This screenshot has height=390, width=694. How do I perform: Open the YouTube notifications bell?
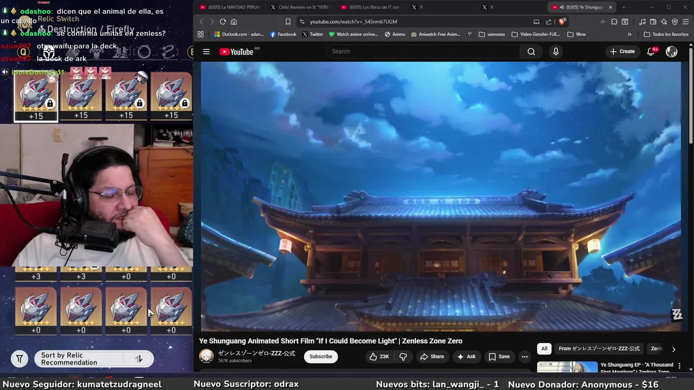[x=651, y=51]
